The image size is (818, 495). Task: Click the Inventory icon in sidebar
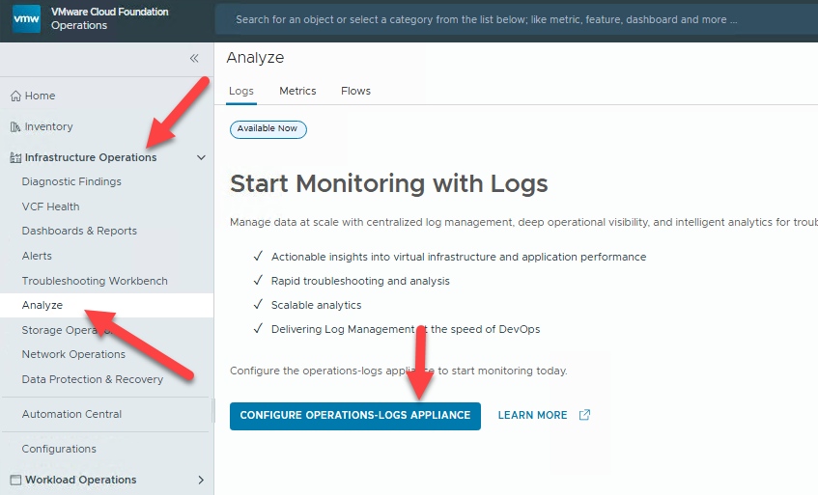(15, 127)
